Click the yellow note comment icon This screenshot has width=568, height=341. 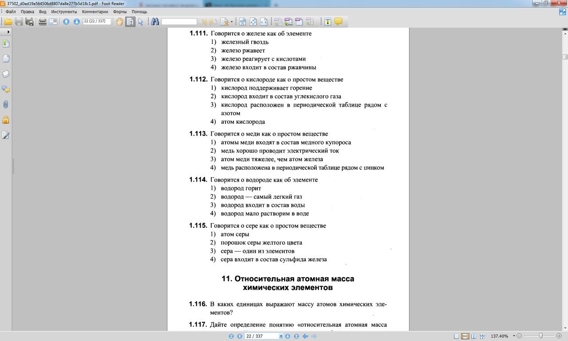pyautogui.click(x=338, y=22)
